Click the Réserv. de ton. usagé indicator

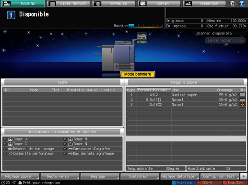[5, 149]
